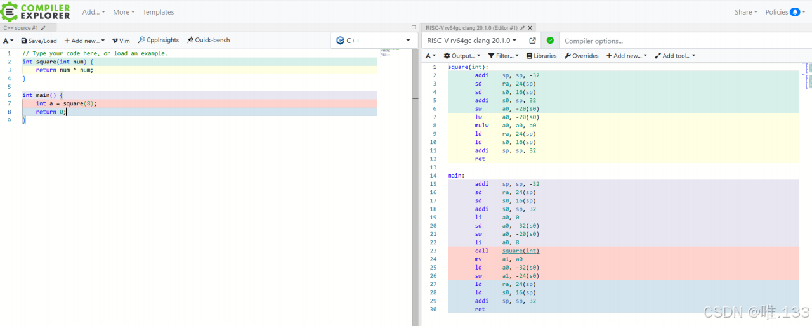Image resolution: width=812 pixels, height=326 pixels.
Task: Click the 'main:' label in assembly
Action: [x=456, y=176]
